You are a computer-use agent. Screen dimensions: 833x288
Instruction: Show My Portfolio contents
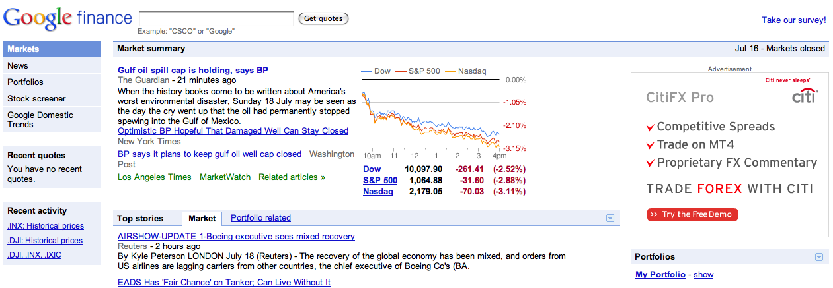pyautogui.click(x=703, y=275)
